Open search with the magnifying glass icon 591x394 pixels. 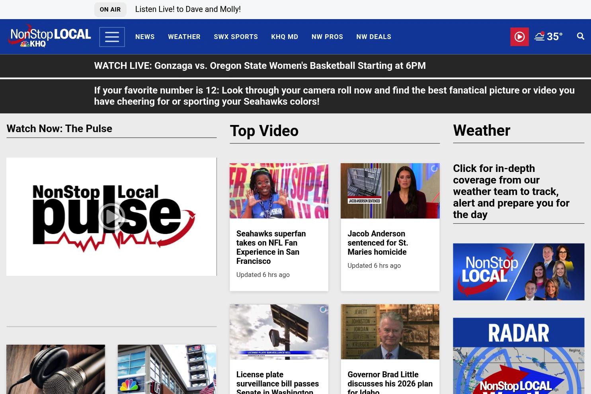581,36
